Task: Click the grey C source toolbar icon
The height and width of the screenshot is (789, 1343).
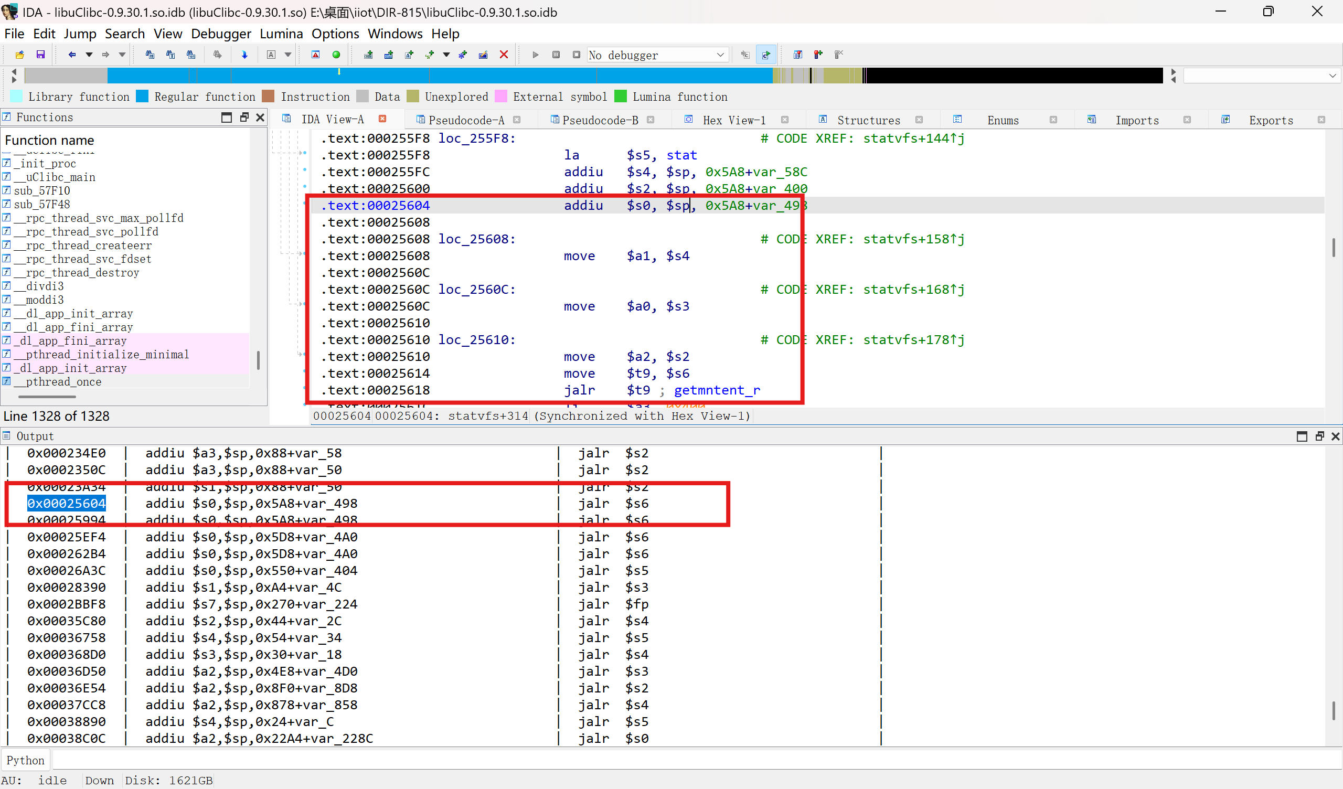Action: tap(745, 55)
